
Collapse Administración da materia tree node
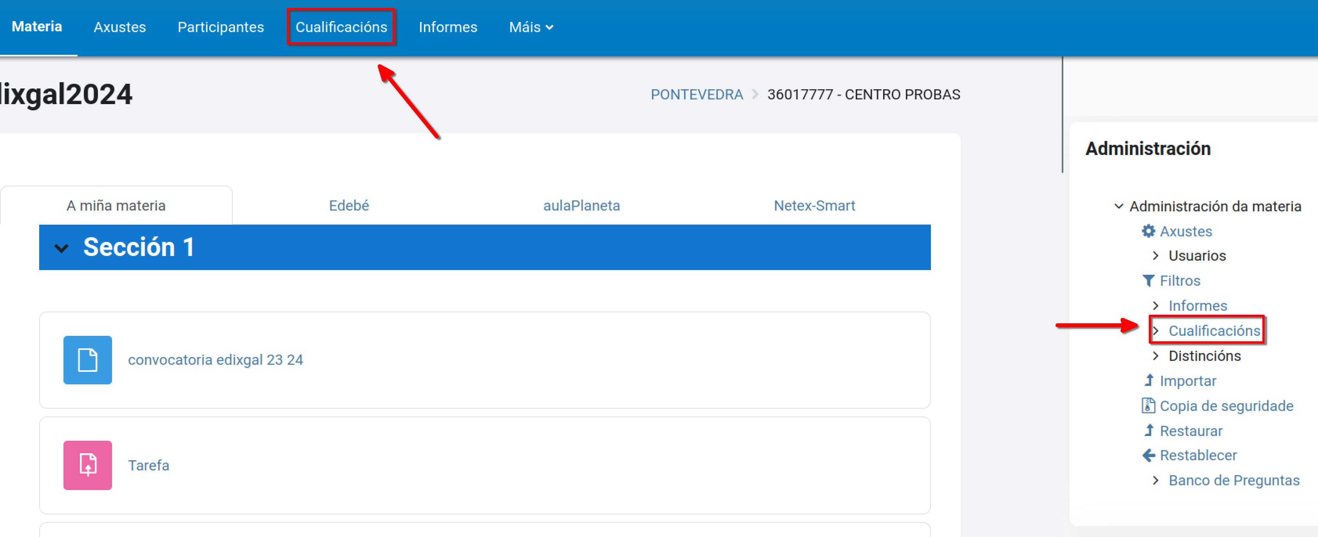pyautogui.click(x=1119, y=206)
